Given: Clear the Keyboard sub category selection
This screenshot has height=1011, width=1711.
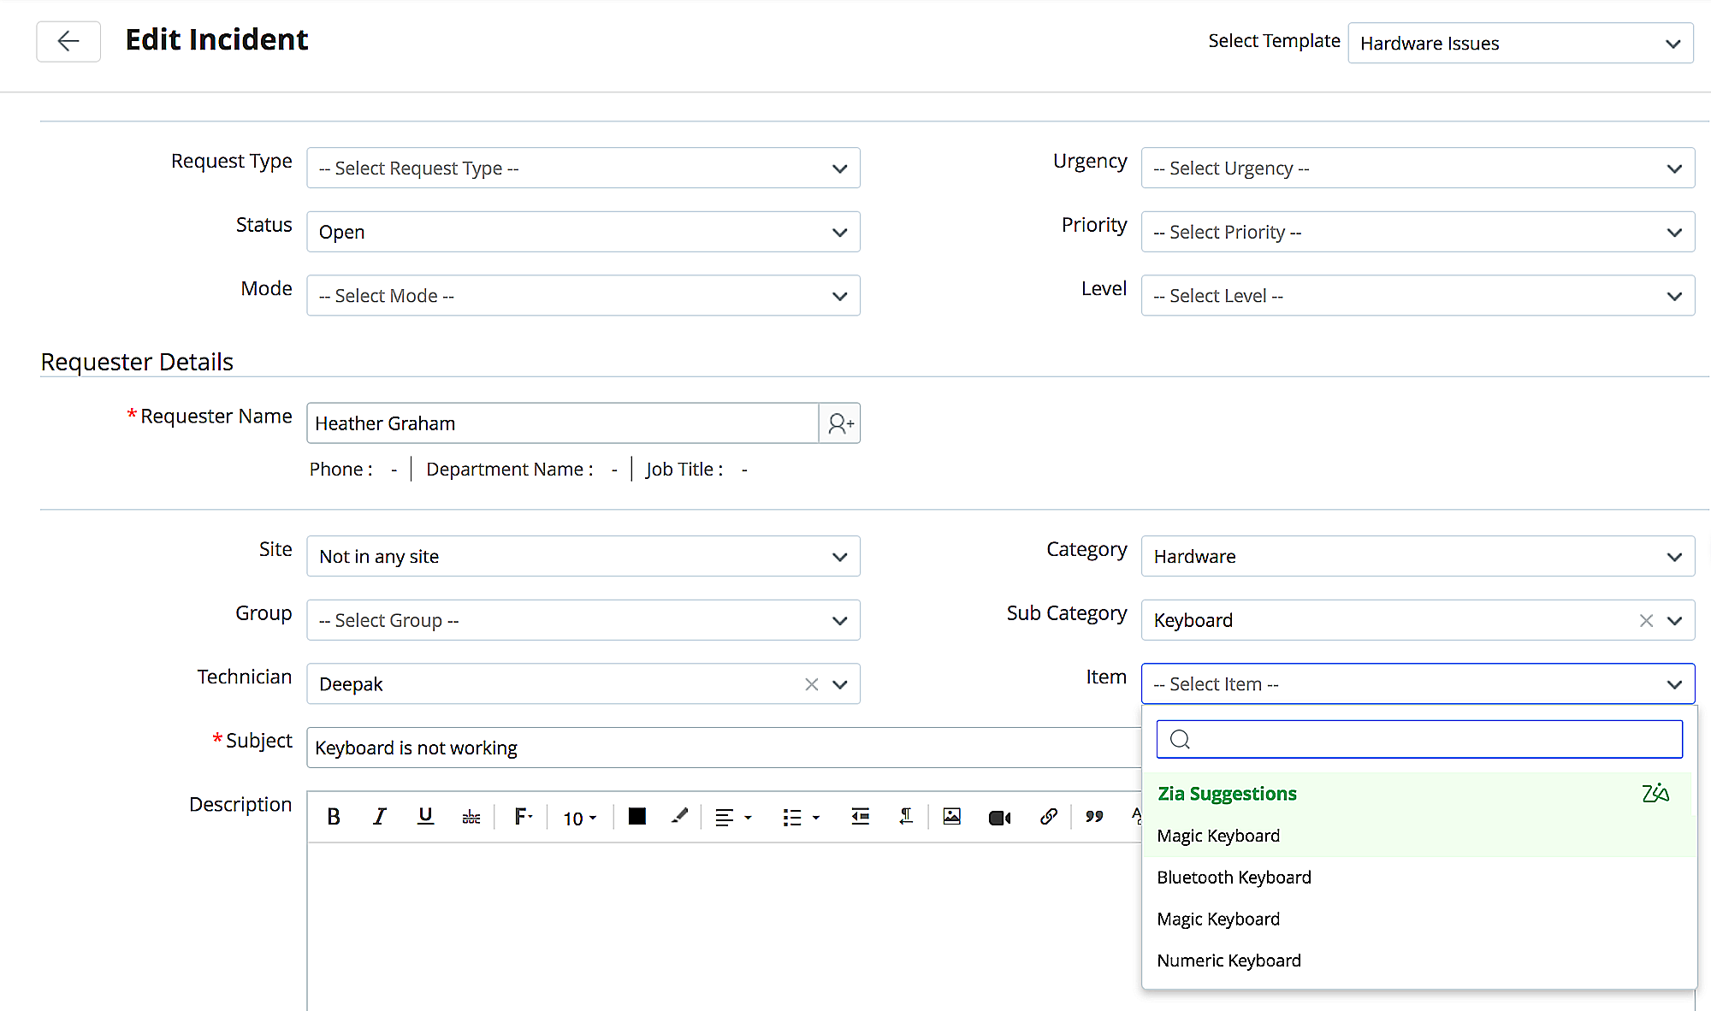Looking at the screenshot, I should coord(1646,621).
